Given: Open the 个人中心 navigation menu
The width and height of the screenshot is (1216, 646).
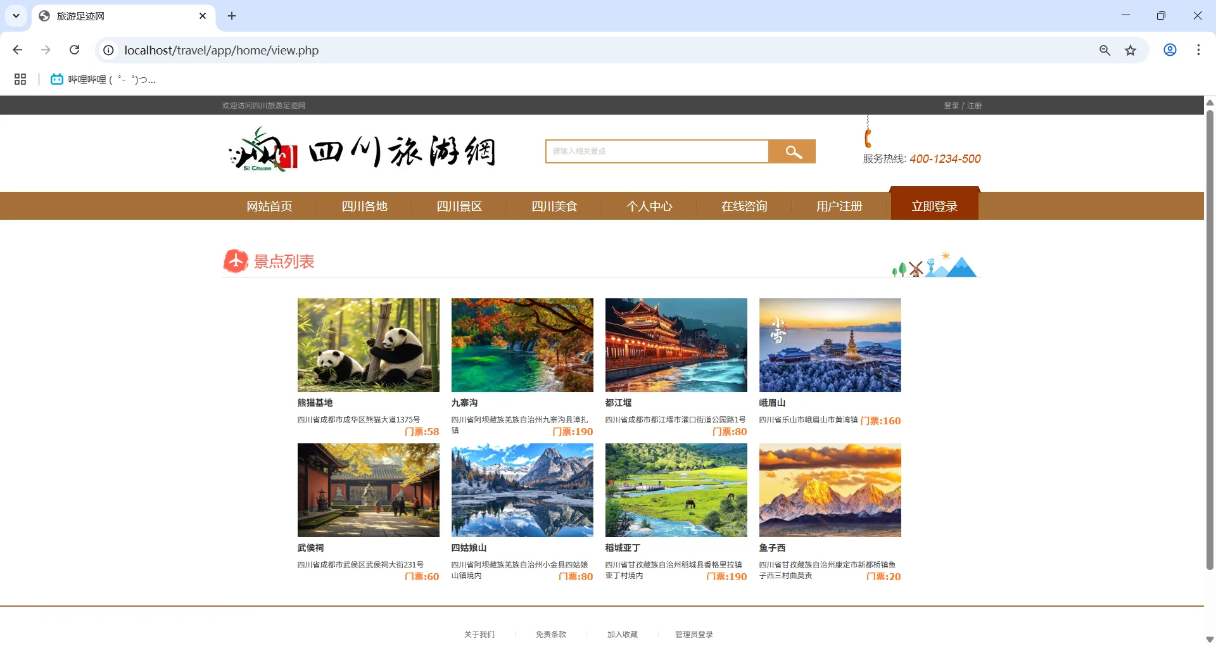Looking at the screenshot, I should pos(649,206).
